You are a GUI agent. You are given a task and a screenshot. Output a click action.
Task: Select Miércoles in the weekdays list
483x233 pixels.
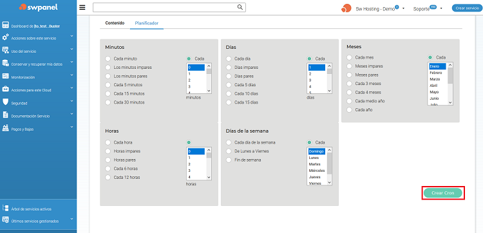click(x=317, y=171)
